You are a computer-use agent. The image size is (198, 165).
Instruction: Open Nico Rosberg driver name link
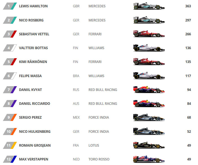tap(31, 20)
